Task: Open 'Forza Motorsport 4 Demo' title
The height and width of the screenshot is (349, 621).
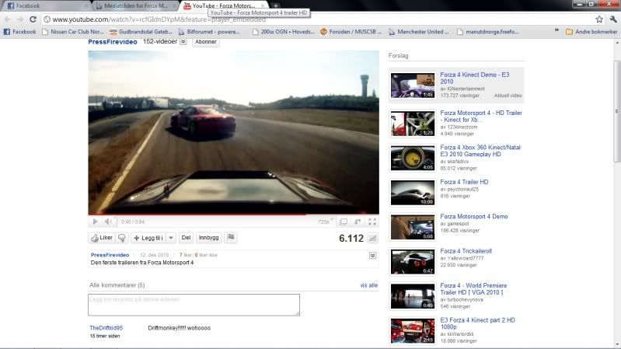Action: pos(473,216)
